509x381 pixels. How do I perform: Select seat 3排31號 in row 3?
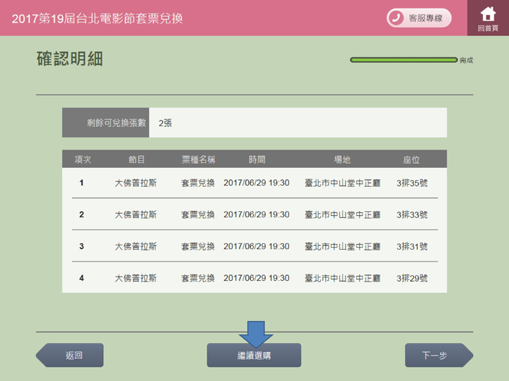(x=412, y=246)
